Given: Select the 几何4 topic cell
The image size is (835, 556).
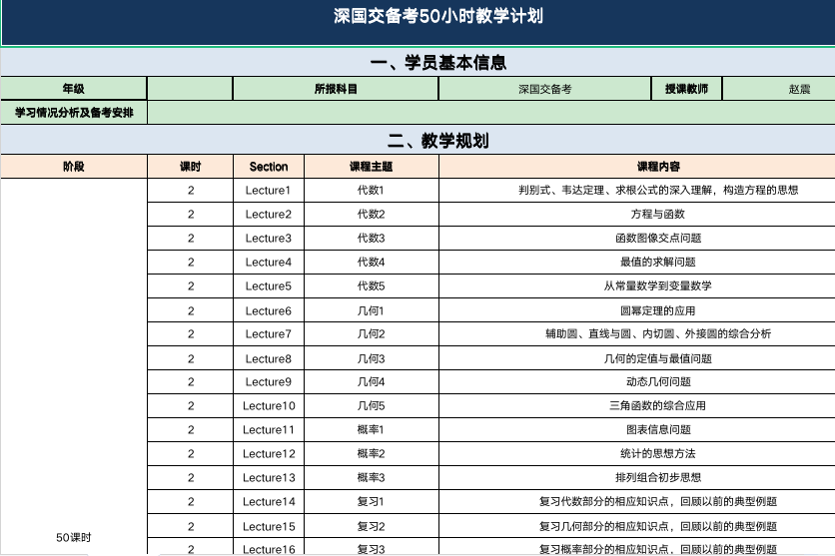Looking at the screenshot, I should (x=372, y=381).
